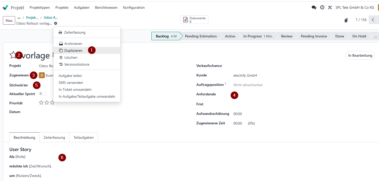Viewport: 379px width, 181px height.
Task: Set stage to In Progress
Action: click(258, 36)
